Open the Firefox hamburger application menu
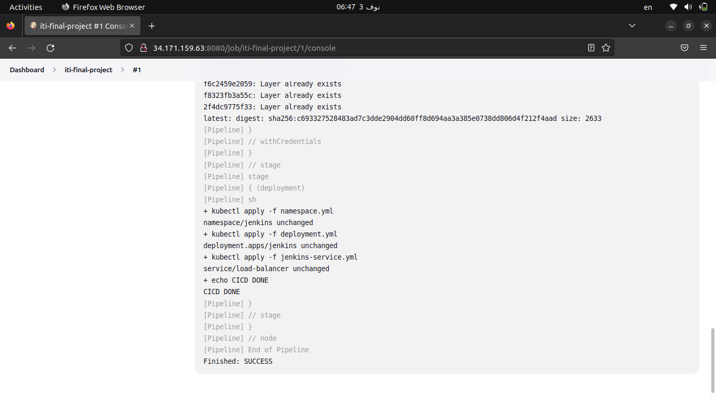The height and width of the screenshot is (402, 716). (703, 48)
